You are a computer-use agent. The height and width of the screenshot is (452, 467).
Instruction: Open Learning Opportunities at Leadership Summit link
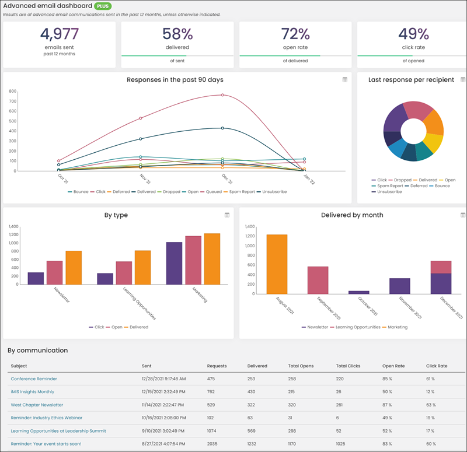[58, 431]
